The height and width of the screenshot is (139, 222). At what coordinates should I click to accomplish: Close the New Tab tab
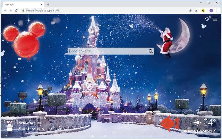tap(42, 5)
